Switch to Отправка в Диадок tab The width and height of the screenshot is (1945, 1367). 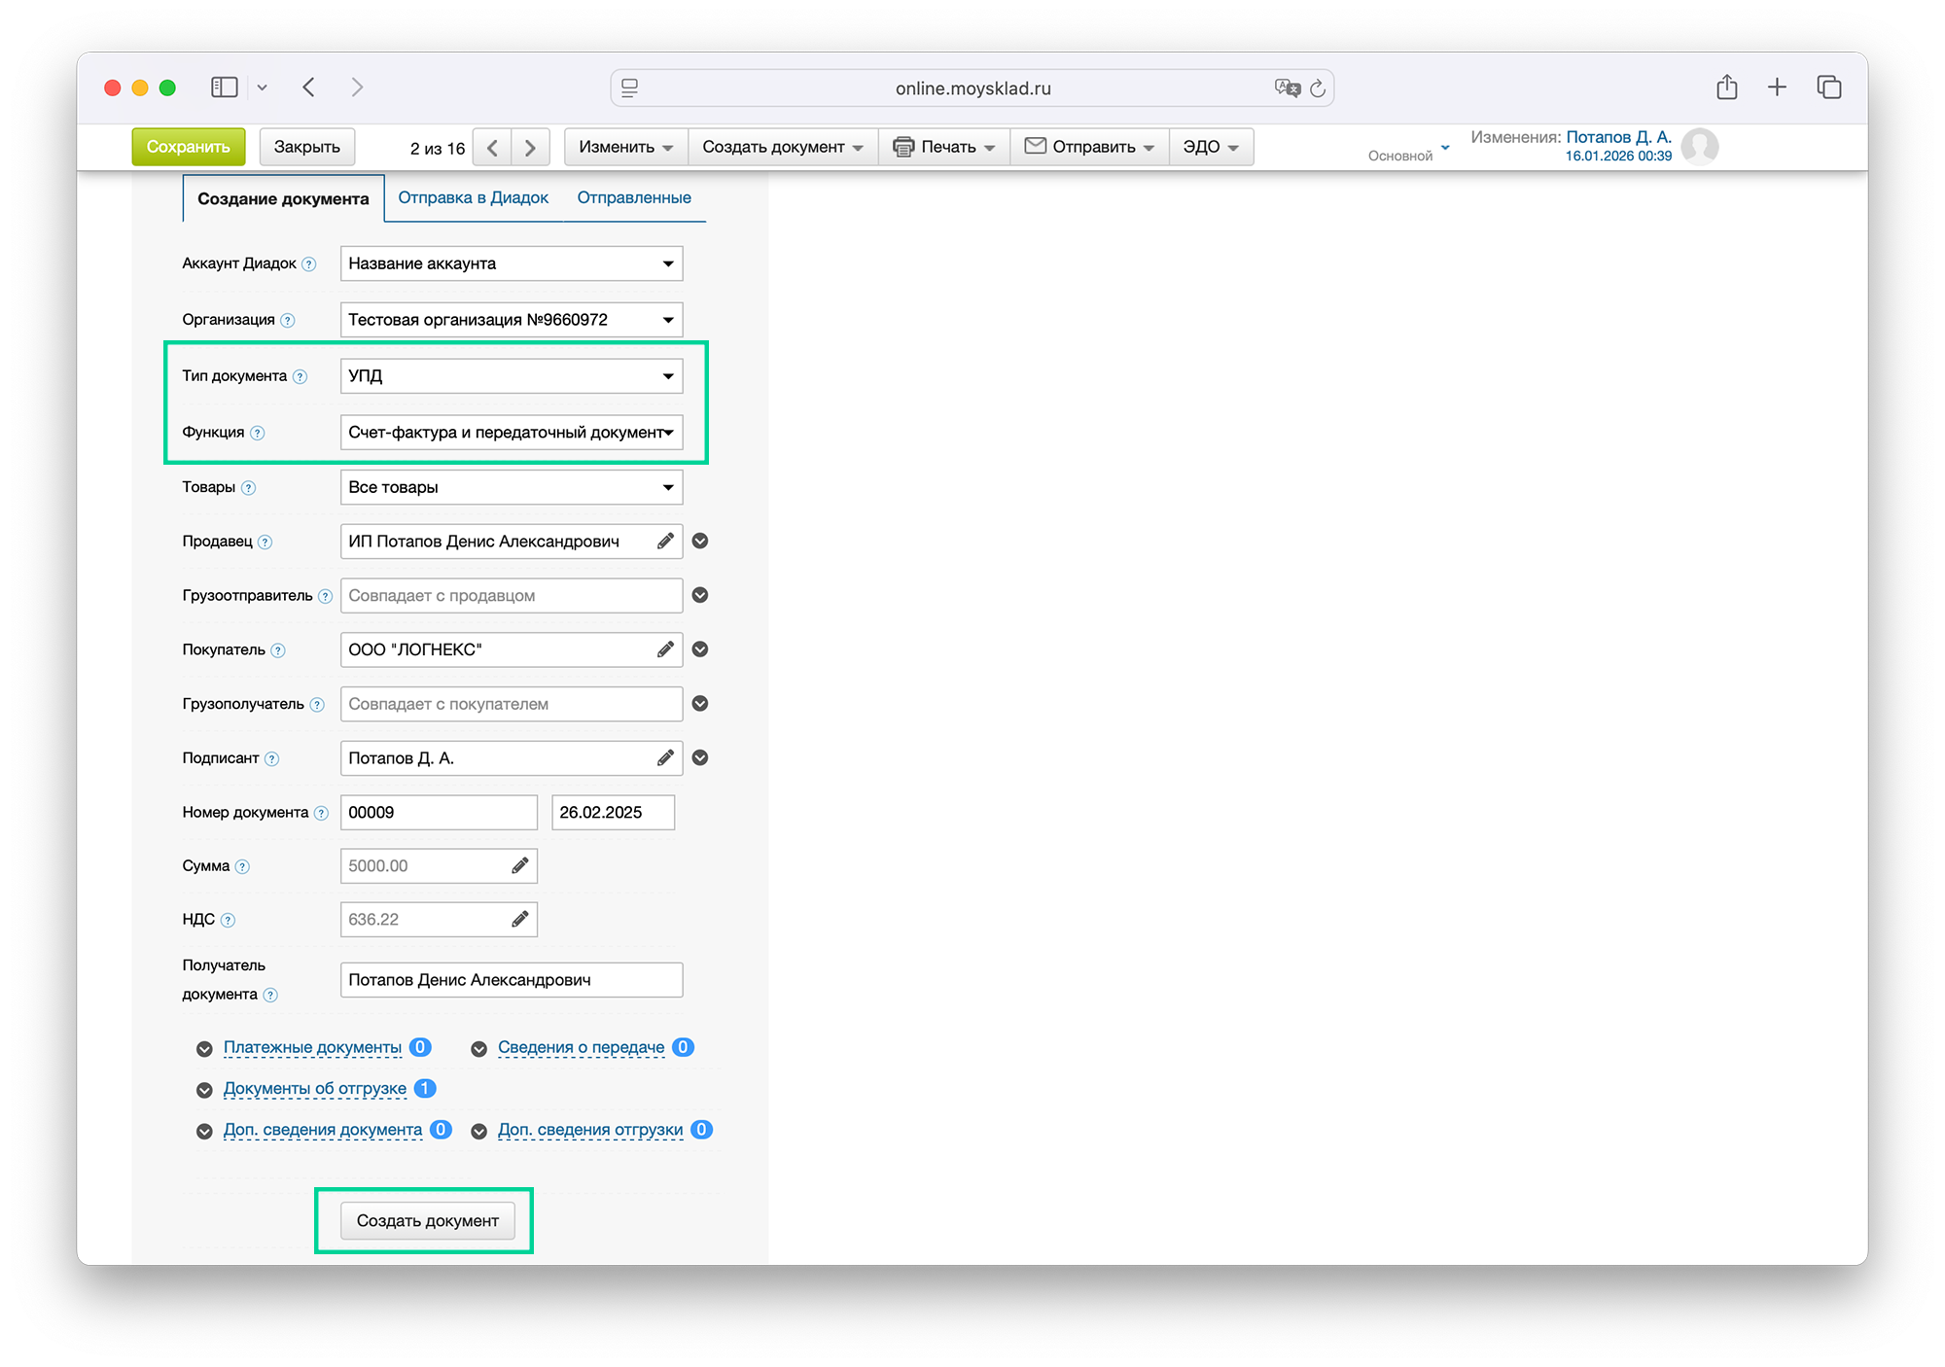473,197
